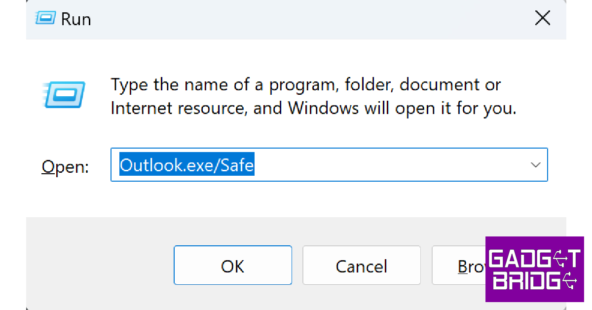Click the empty title bar area
The width and height of the screenshot is (592, 310).
tap(296, 19)
